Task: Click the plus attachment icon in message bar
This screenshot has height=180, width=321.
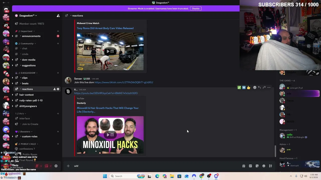Action: (68, 166)
